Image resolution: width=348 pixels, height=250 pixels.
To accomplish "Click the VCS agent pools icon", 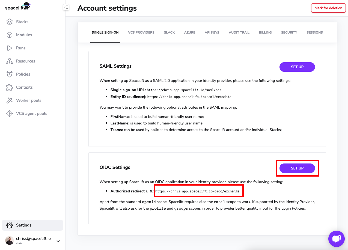I will [x=10, y=114].
